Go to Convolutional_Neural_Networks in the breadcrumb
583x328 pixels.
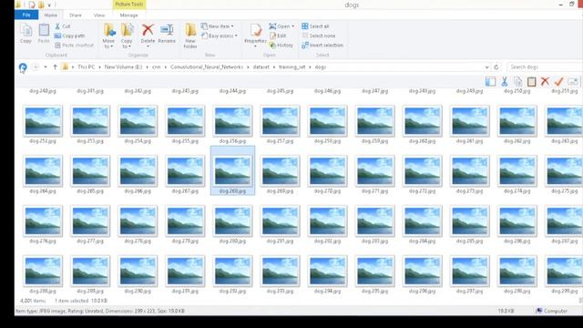pos(207,67)
